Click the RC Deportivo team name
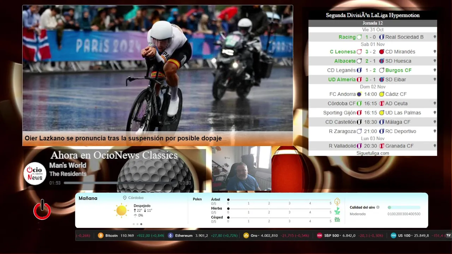452x254 pixels. (401, 131)
